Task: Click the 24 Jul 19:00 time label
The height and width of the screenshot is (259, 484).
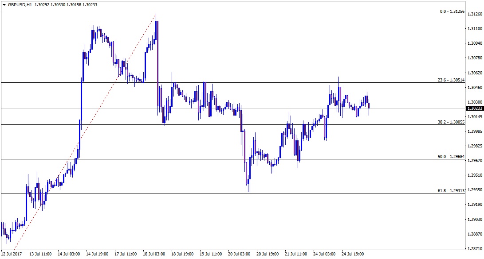Action: coord(353,254)
